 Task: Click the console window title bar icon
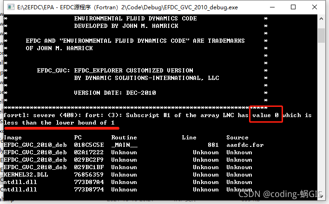point(11,7)
